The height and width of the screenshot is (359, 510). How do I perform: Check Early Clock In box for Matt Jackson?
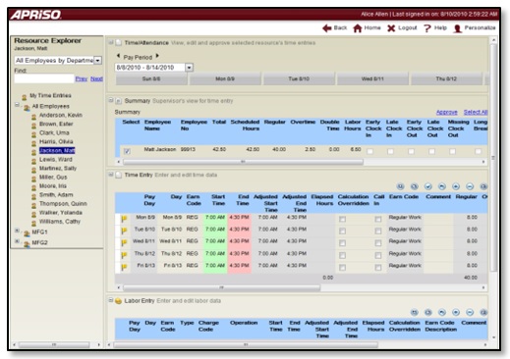click(x=369, y=151)
